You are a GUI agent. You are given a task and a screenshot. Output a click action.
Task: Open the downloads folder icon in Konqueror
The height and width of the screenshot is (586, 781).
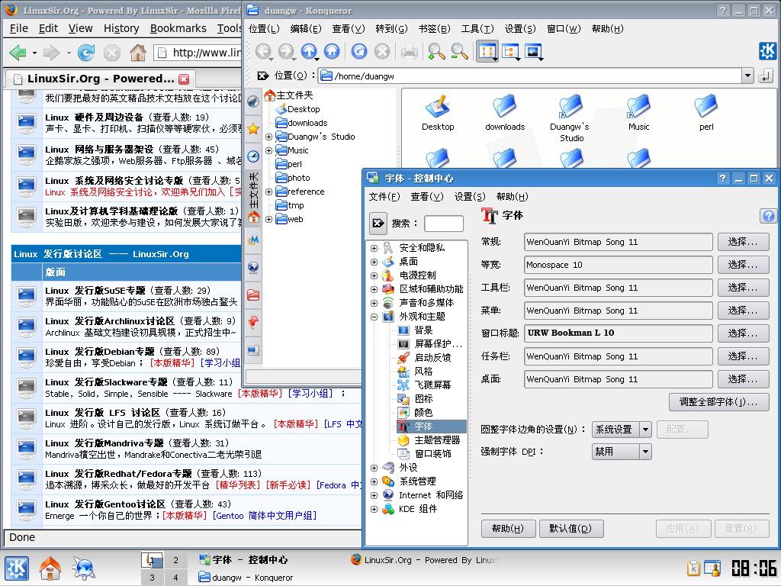point(505,113)
